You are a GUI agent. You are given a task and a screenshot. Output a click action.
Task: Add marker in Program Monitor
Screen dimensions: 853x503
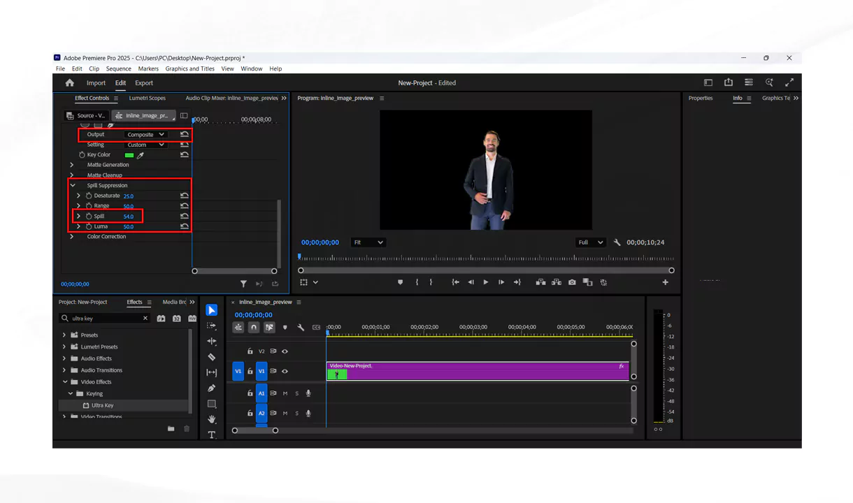tap(400, 282)
